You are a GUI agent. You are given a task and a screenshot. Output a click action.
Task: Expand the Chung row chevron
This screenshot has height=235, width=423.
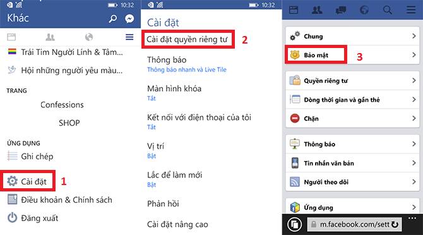coord(414,35)
